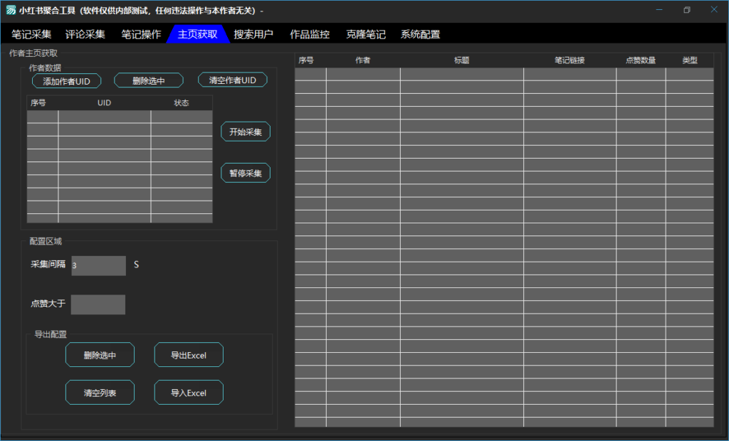Image resolution: width=729 pixels, height=441 pixels.
Task: Click the 笔记链接 column header
Action: click(x=570, y=60)
